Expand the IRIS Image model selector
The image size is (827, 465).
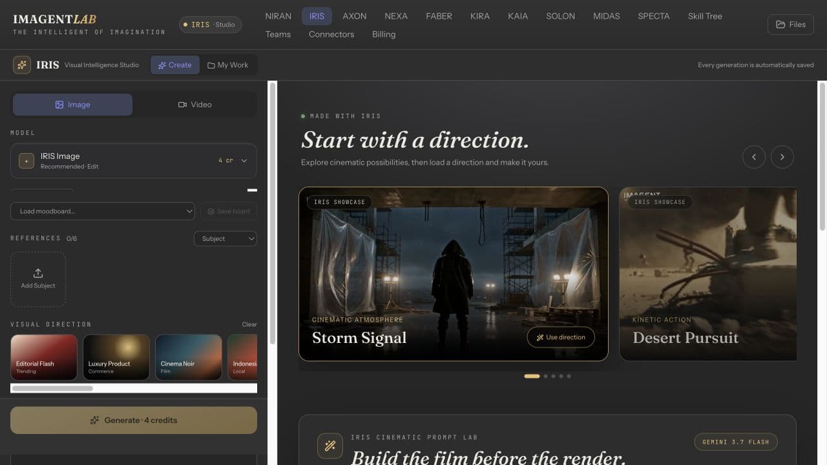pos(134,161)
